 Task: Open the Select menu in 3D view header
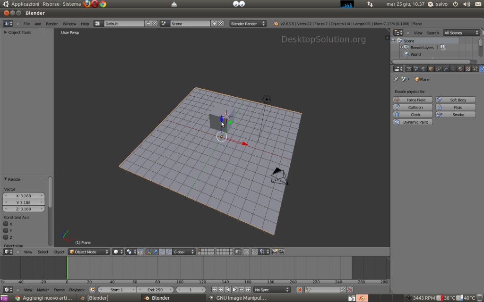(43, 252)
